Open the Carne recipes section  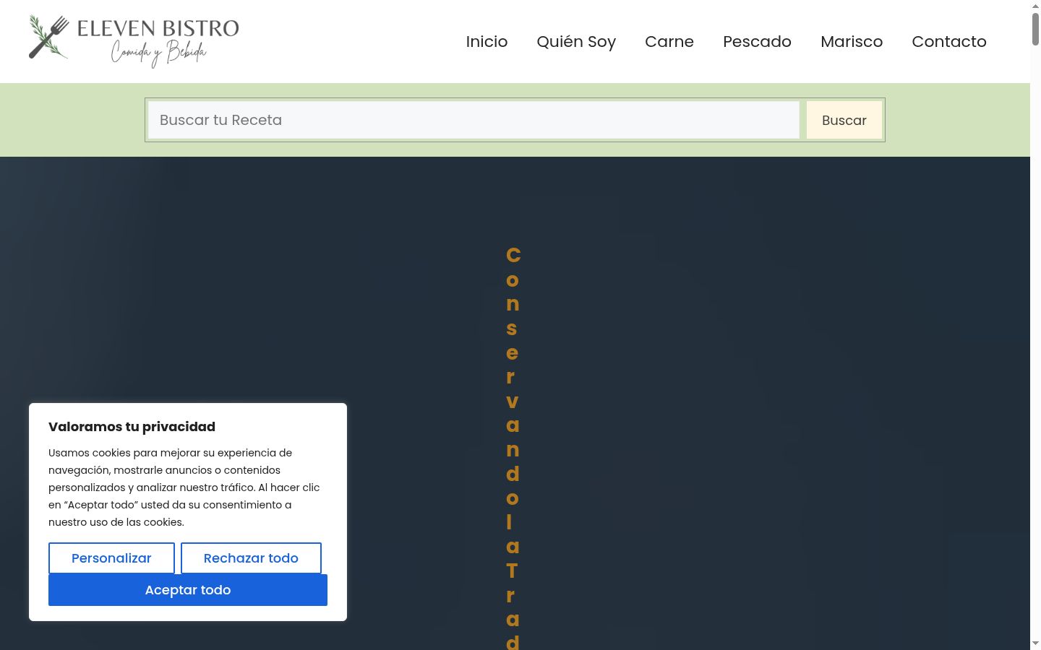point(669,42)
